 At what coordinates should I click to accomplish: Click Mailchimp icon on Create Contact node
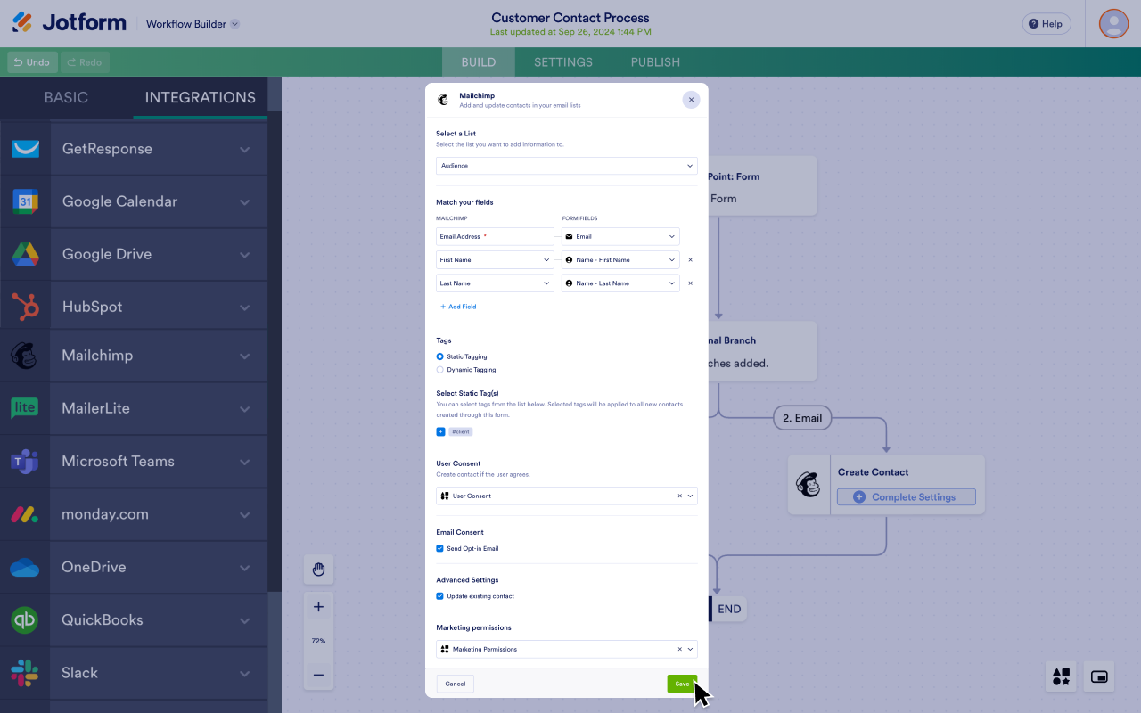(x=809, y=485)
